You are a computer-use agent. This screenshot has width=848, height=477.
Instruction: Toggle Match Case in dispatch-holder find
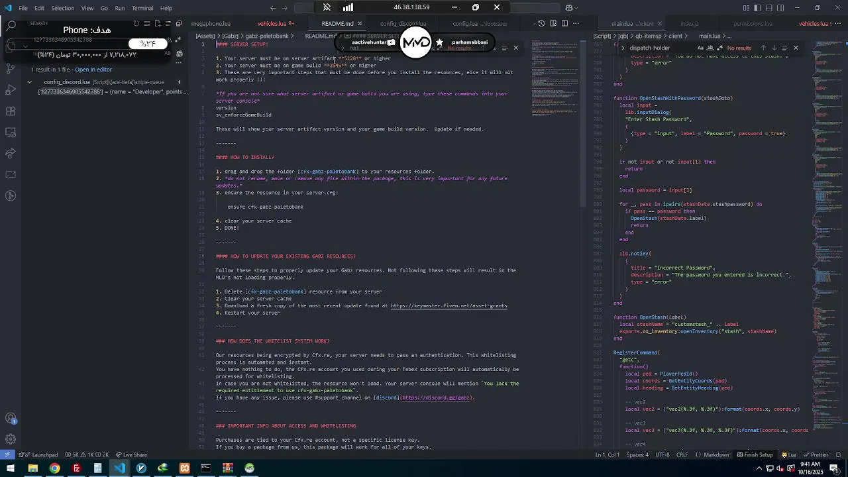[x=700, y=48]
